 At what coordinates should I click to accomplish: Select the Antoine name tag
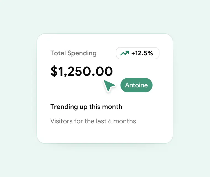point(136,85)
